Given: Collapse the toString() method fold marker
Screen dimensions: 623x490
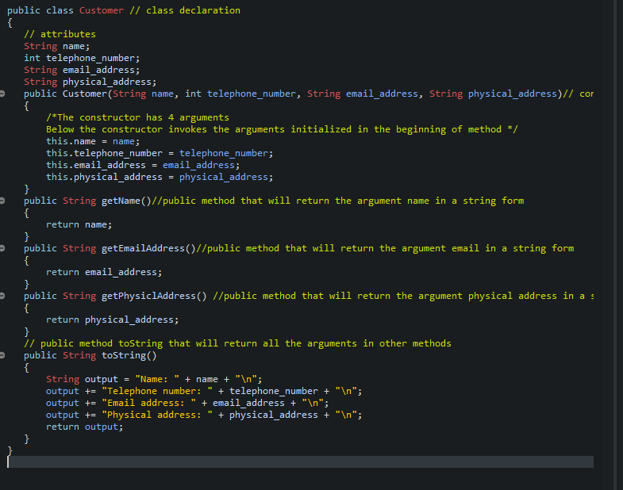Looking at the screenshot, I should click(x=2, y=355).
